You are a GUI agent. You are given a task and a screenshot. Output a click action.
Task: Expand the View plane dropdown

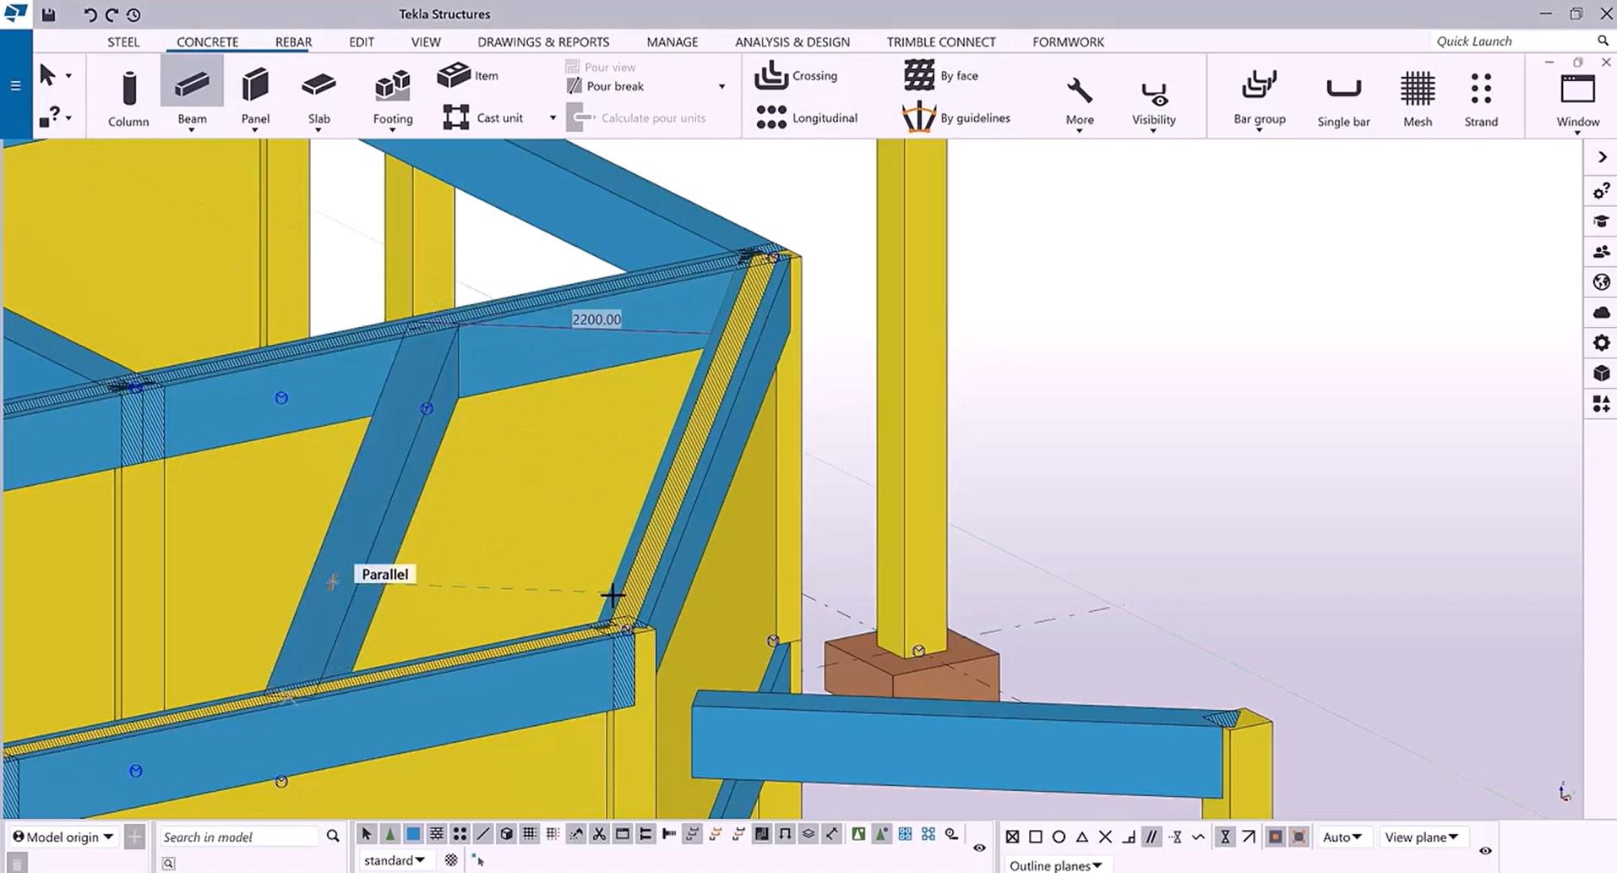[x=1423, y=837]
